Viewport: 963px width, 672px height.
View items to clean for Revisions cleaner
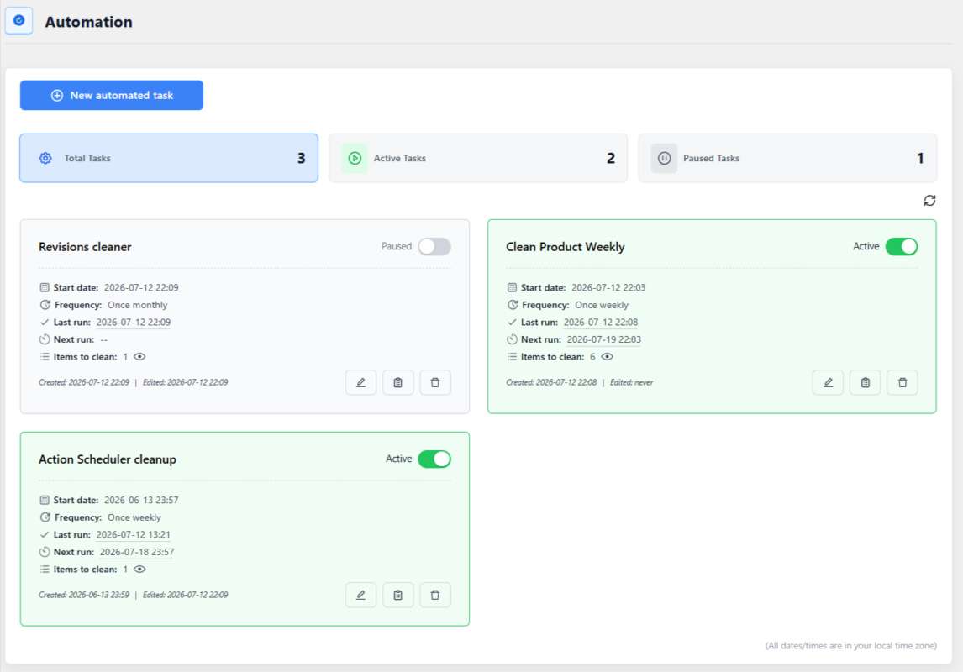click(x=140, y=356)
